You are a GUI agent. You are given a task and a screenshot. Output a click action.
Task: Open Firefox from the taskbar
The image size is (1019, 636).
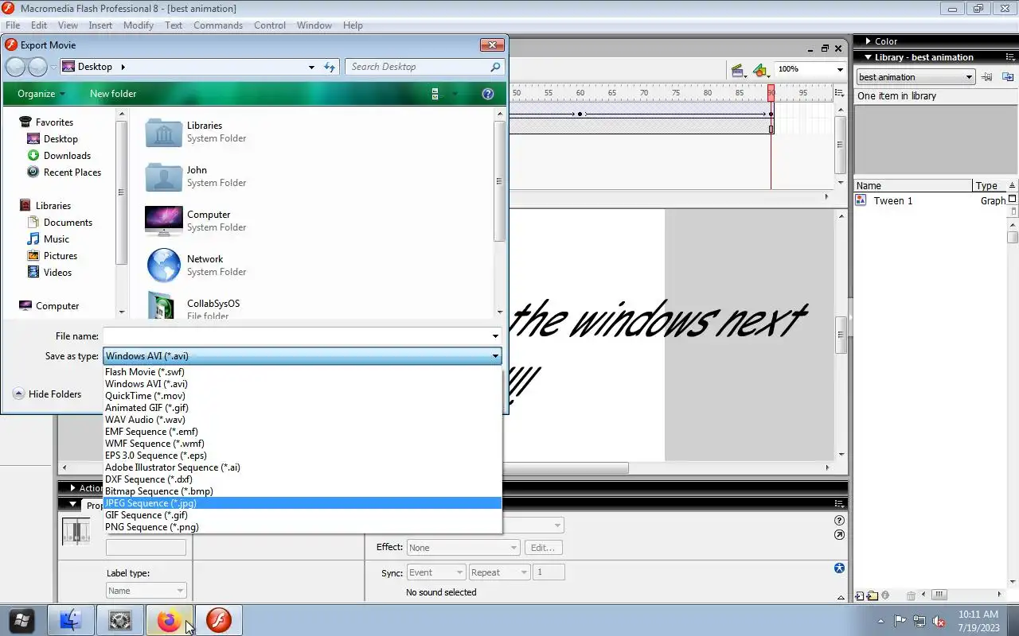click(169, 620)
